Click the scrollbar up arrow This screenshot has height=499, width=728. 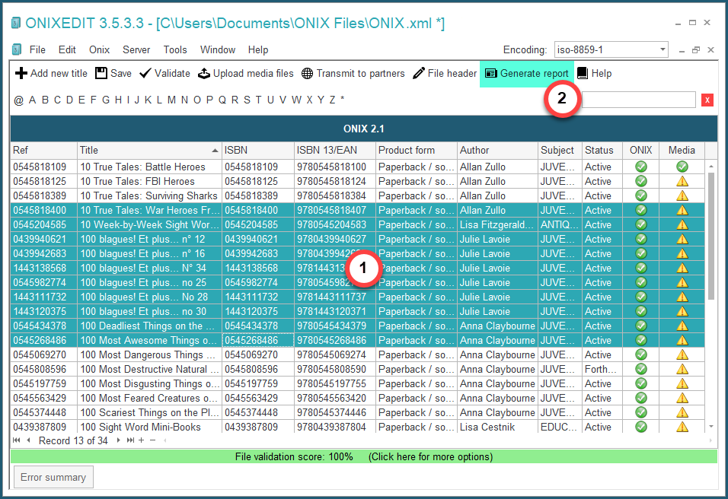coord(711,166)
